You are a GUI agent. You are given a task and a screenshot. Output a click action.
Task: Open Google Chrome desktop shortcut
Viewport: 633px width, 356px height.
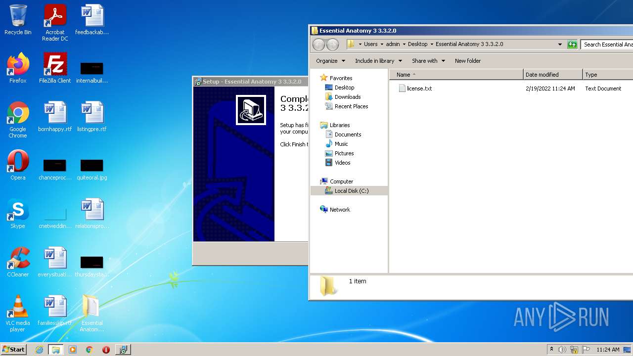pyautogui.click(x=18, y=120)
